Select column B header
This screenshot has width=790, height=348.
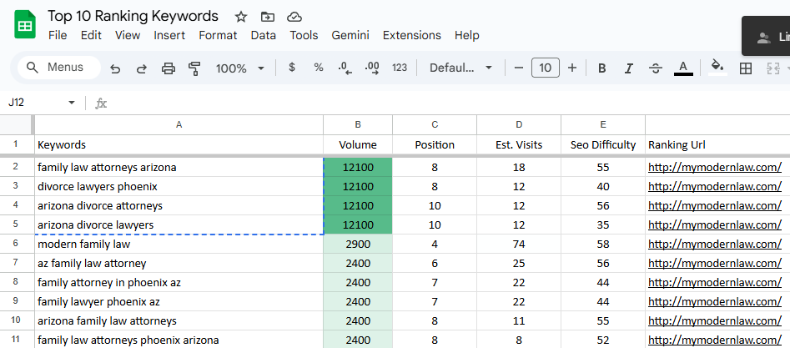coord(358,124)
